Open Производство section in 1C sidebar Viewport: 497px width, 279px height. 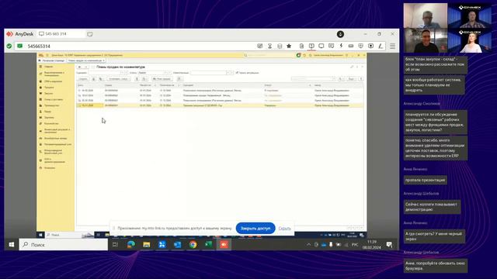click(51, 105)
